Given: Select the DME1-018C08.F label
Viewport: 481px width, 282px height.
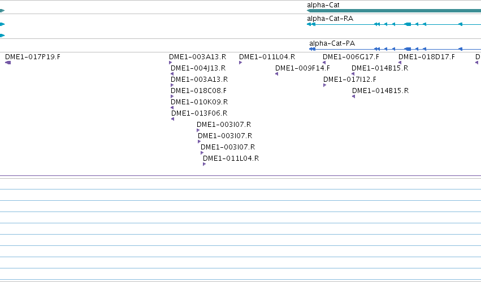Looking at the screenshot, I should pos(198,91).
